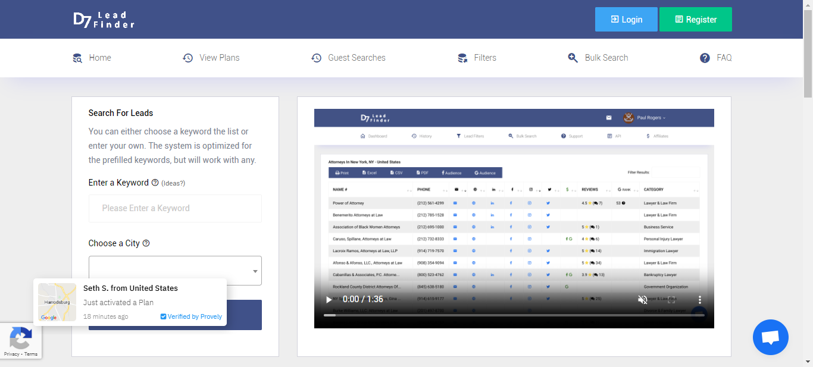
Task: Open the live chat bubble
Action: [770, 337]
